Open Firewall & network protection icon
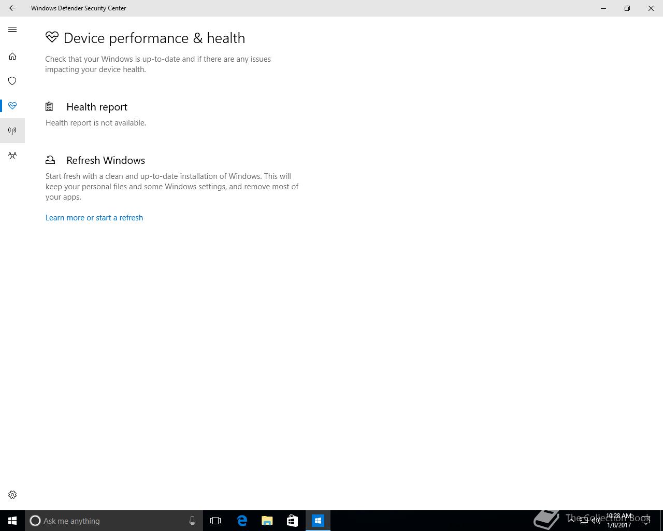 [x=12, y=131]
